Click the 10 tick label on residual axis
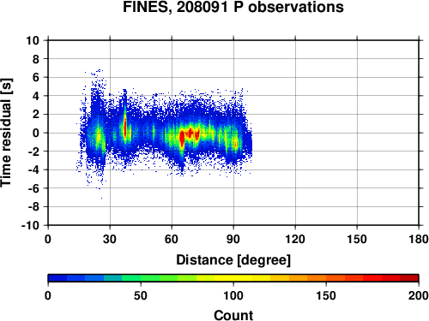The image size is (429, 321). pyautogui.click(x=33, y=40)
